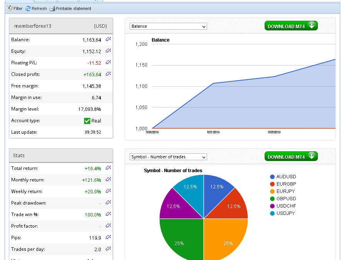This screenshot has width=341, height=260.
Task: Click the green Real account checkmark
Action: point(87,121)
